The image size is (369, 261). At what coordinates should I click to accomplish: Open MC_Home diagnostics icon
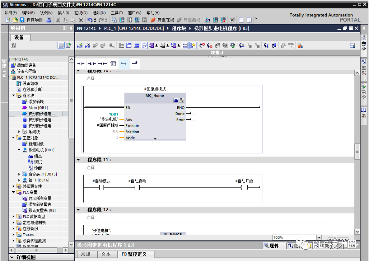[181, 100]
